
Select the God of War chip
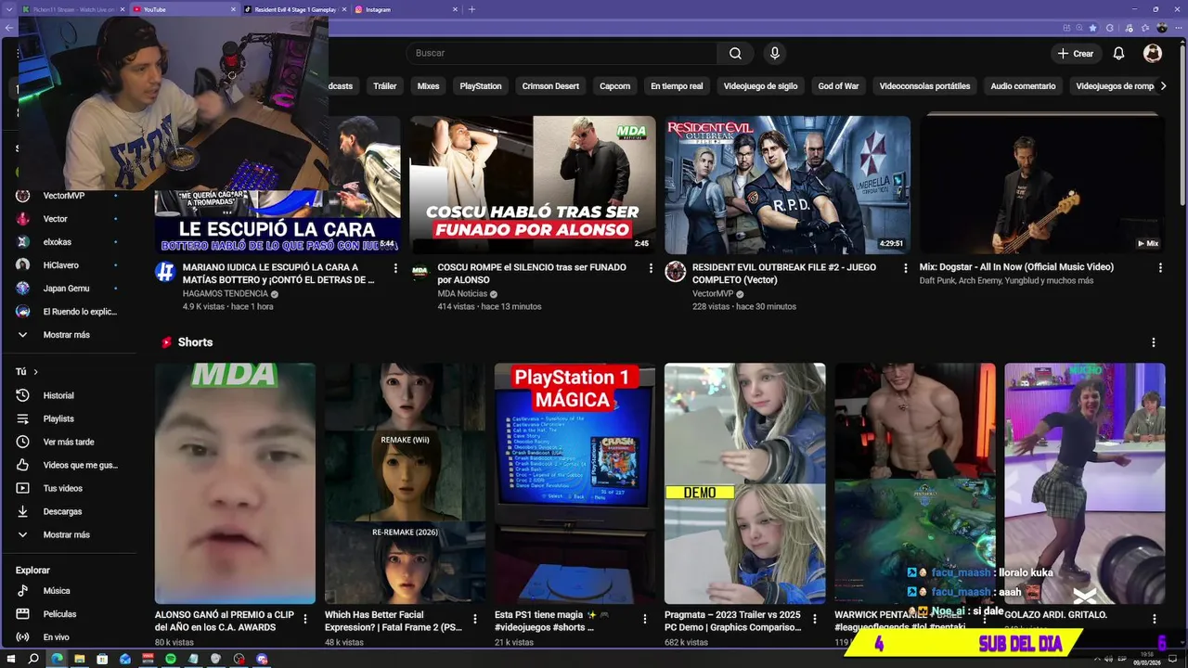pyautogui.click(x=838, y=86)
